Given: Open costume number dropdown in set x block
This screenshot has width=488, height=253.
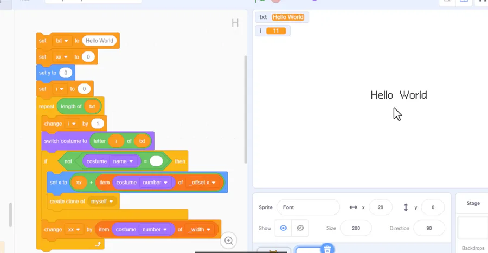Looking at the screenshot, I should point(155,183).
